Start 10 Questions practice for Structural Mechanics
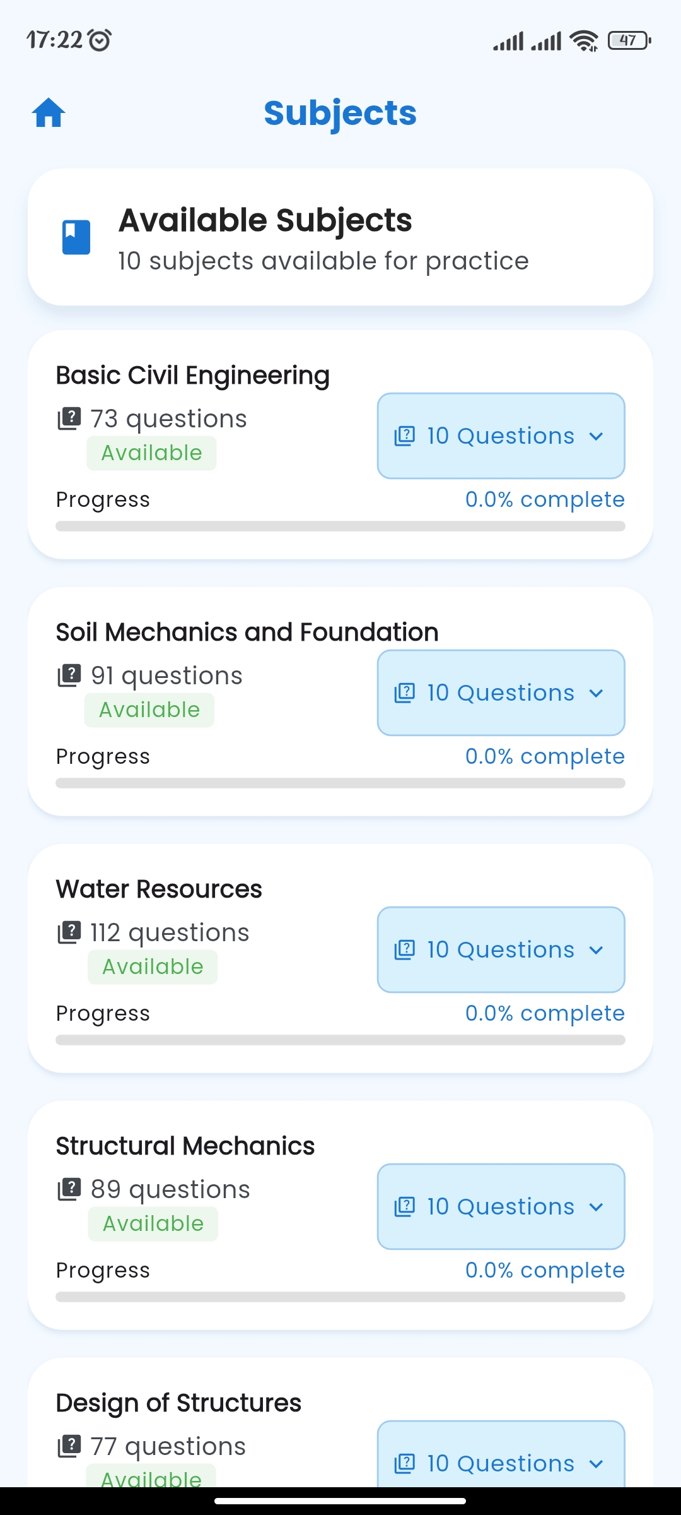The height and width of the screenshot is (1515, 681). coord(500,1206)
